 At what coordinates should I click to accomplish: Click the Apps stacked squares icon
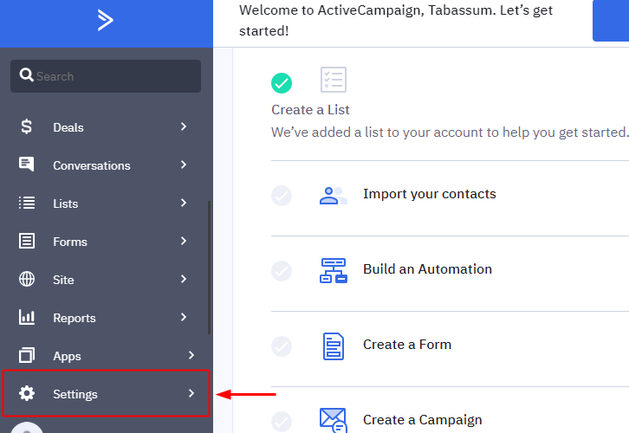click(27, 355)
